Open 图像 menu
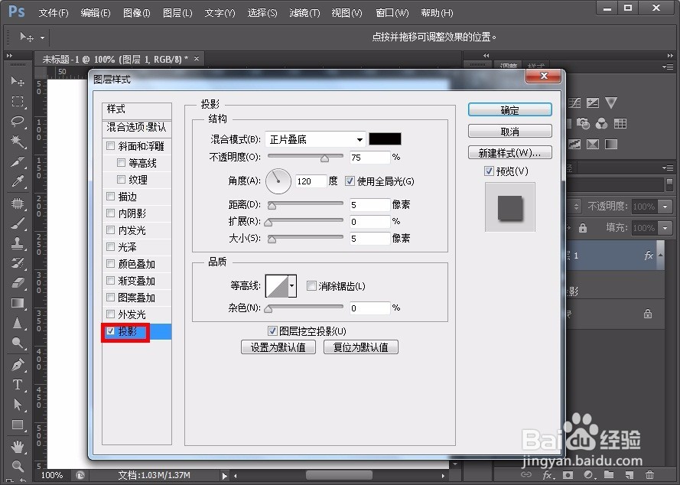Image resolution: width=680 pixels, height=485 pixels. pyautogui.click(x=137, y=13)
